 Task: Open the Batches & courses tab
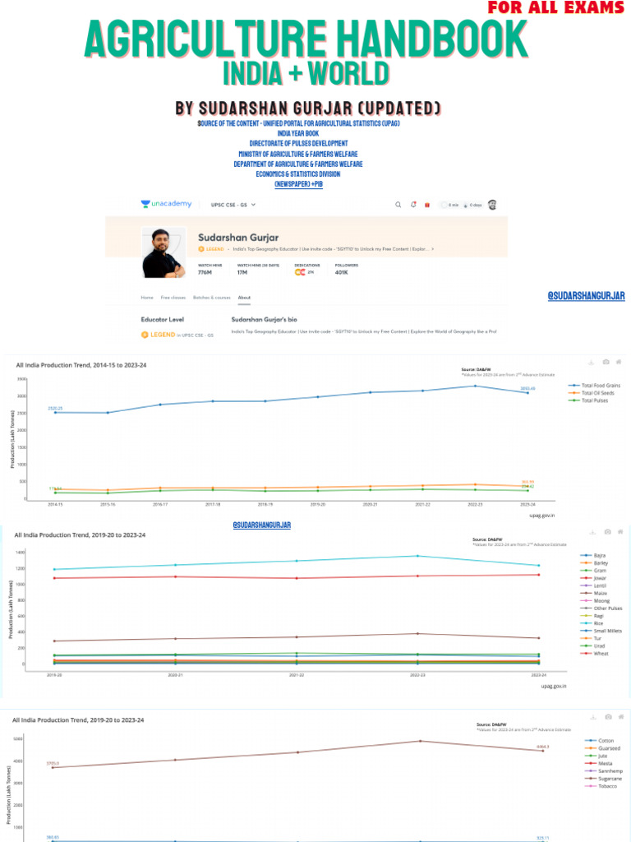(211, 298)
